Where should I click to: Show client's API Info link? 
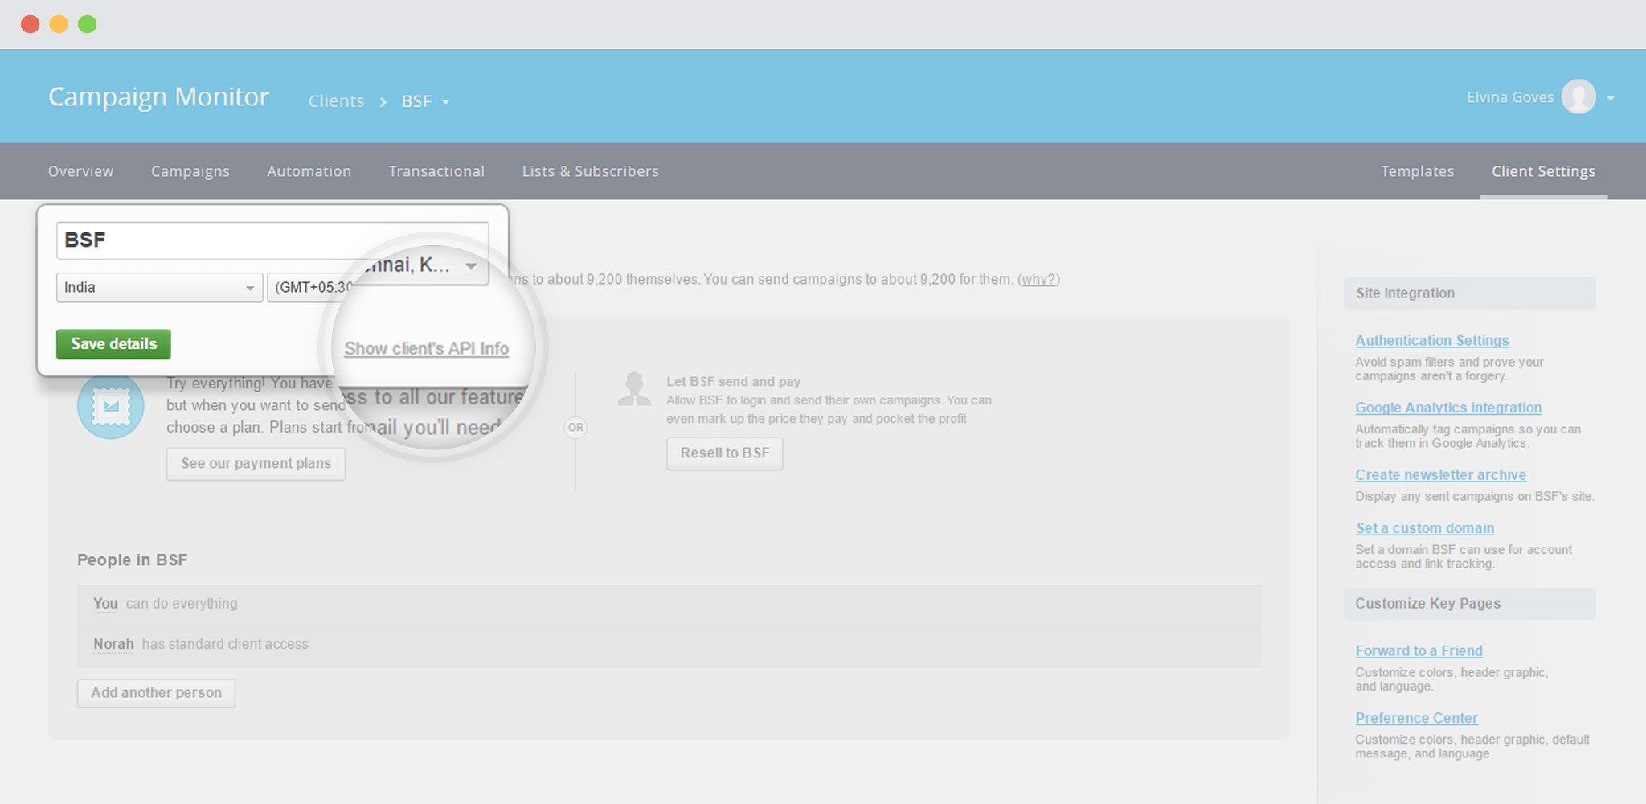[x=427, y=349]
